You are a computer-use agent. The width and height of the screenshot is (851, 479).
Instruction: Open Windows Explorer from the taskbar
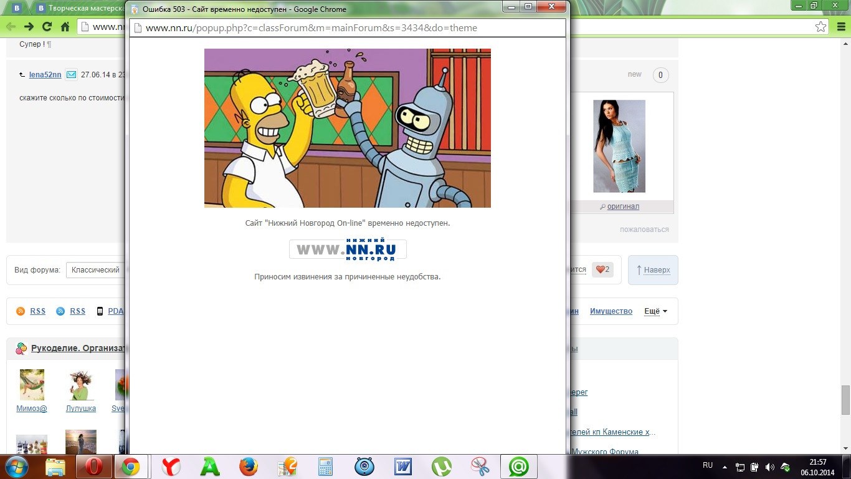(55, 467)
